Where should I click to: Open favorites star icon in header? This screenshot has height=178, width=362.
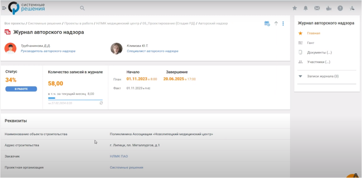295,8
